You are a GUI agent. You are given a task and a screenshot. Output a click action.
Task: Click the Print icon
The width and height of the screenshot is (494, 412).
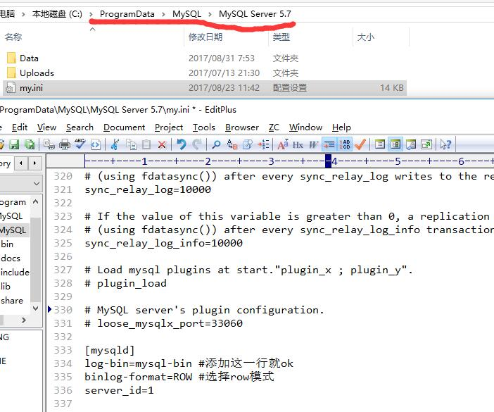pyautogui.click(x=65, y=144)
